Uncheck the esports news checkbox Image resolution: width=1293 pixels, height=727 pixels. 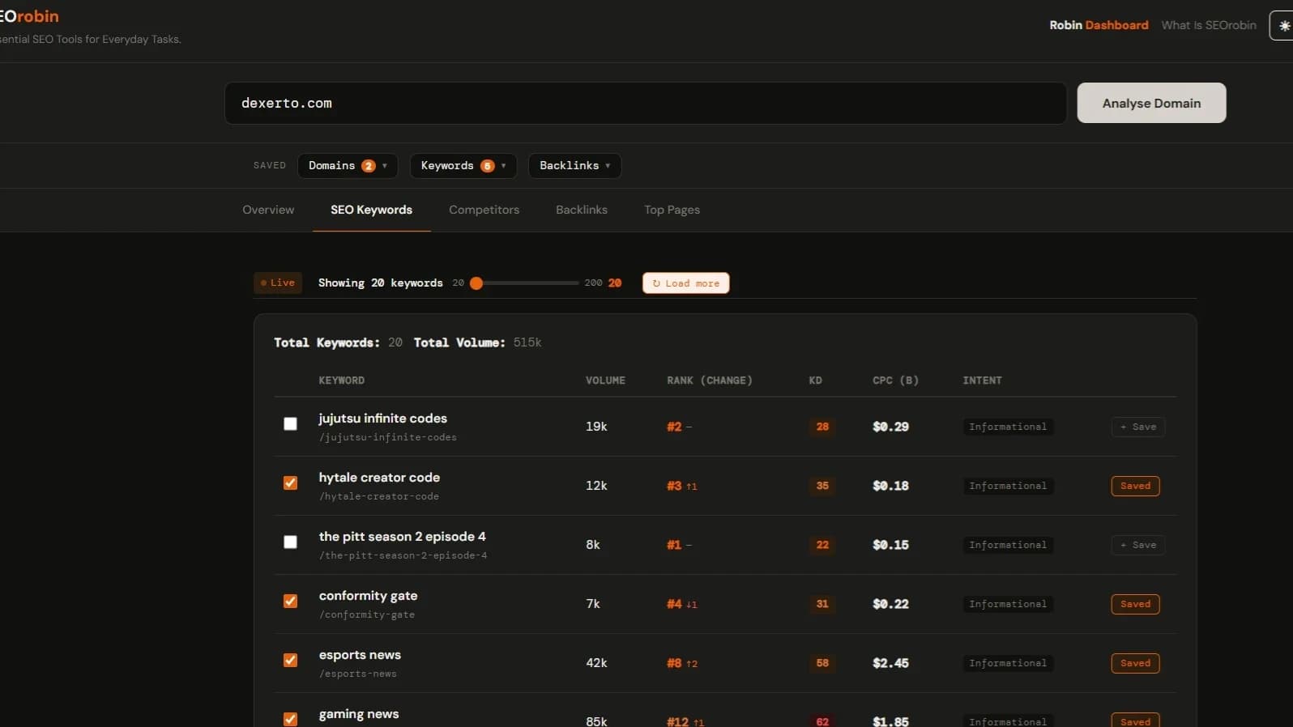(x=290, y=660)
